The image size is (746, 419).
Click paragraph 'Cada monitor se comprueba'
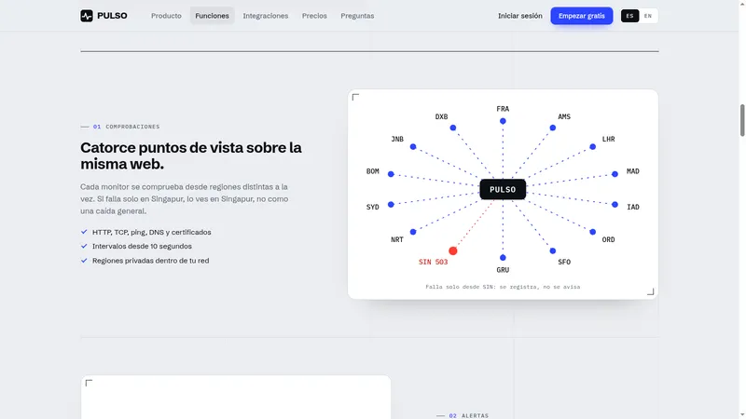[x=185, y=199]
